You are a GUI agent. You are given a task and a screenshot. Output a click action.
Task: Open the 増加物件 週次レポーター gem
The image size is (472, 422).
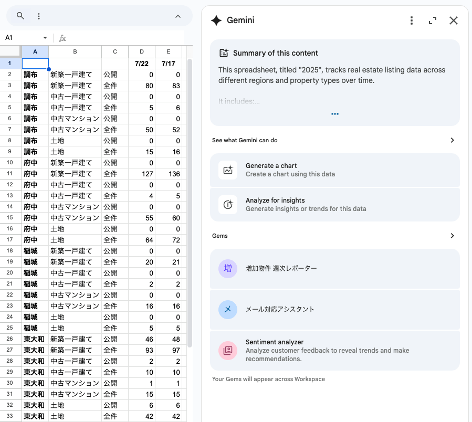point(335,269)
